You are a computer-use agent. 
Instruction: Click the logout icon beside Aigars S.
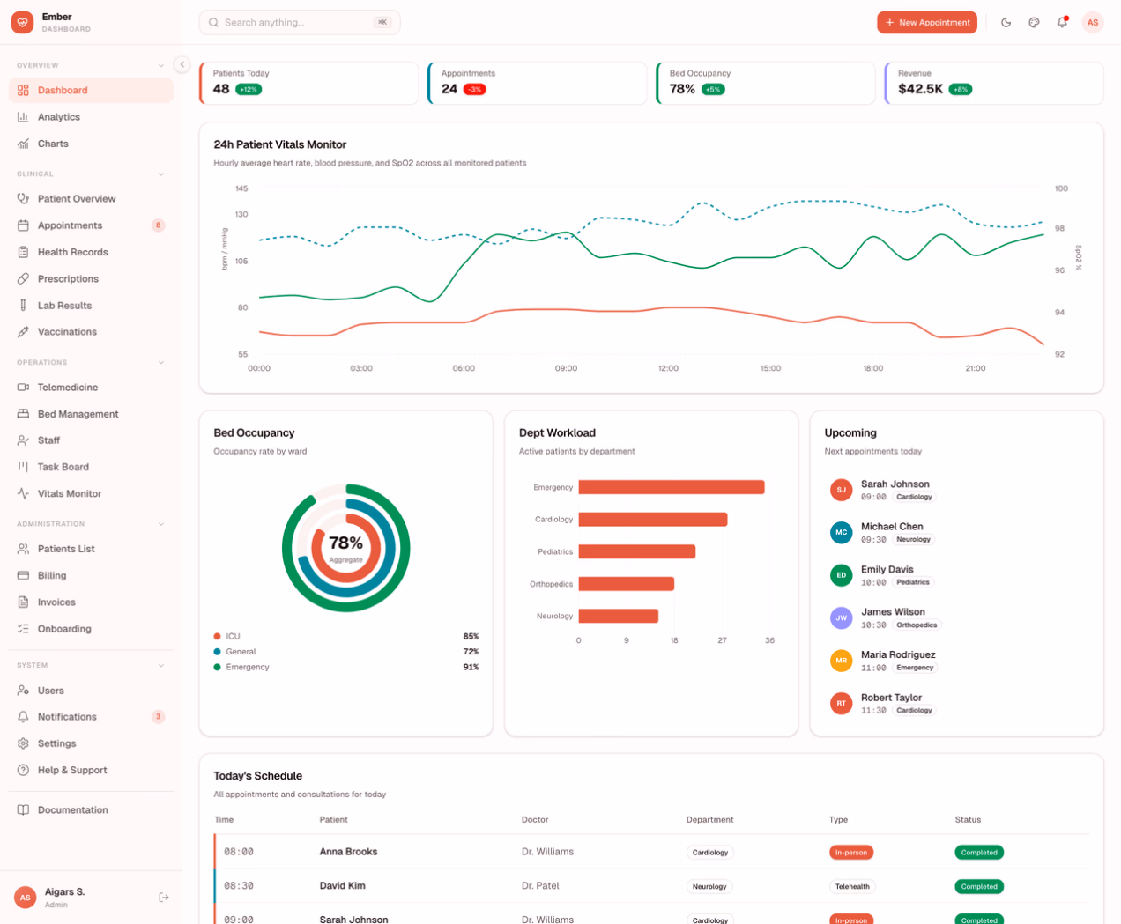(164, 898)
